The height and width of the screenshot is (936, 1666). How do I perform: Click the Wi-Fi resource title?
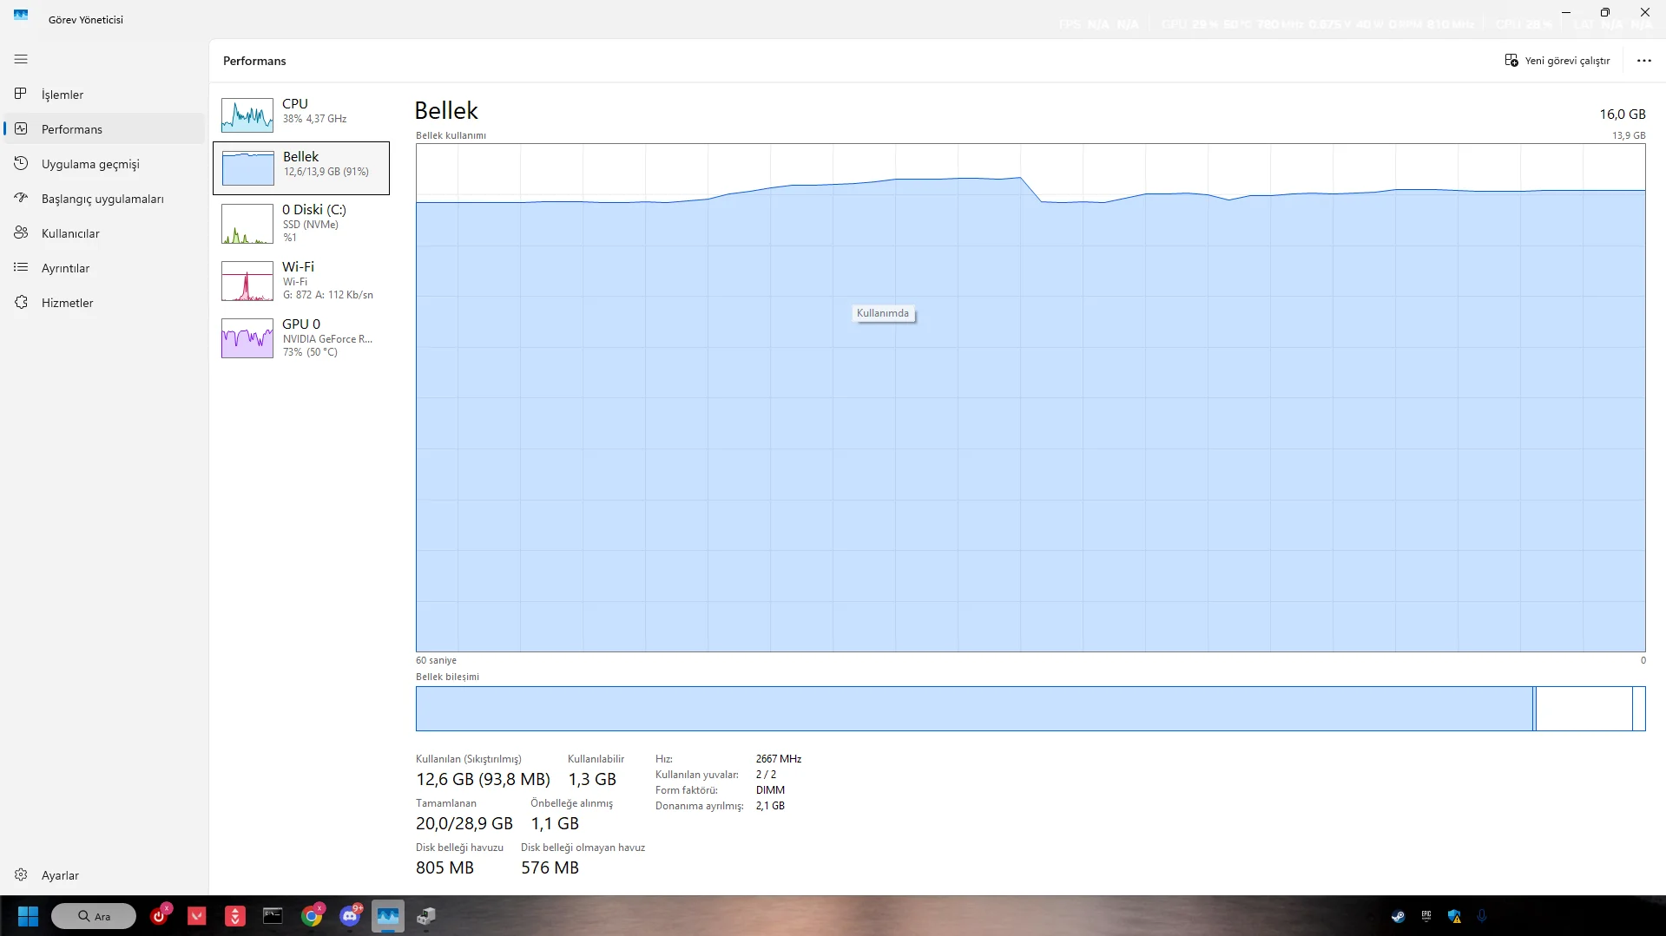pos(299,267)
